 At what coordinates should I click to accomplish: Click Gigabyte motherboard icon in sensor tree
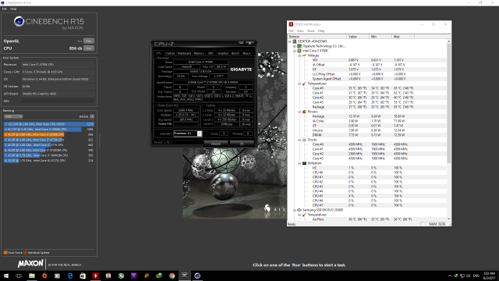point(299,46)
